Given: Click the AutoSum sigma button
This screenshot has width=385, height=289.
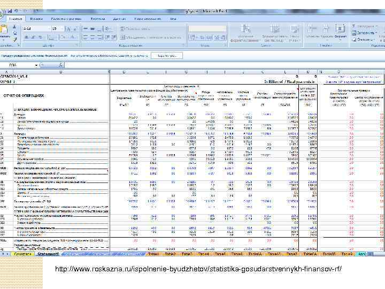Looking at the screenshot, I should coord(364,26).
